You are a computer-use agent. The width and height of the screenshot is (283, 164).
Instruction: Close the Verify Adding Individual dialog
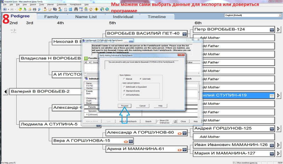[181, 55]
